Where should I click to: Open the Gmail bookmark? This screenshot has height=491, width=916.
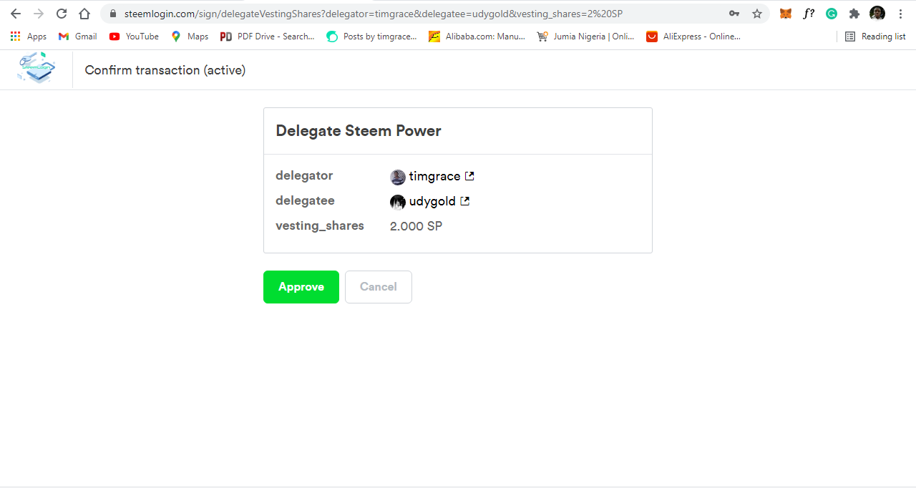pos(77,36)
